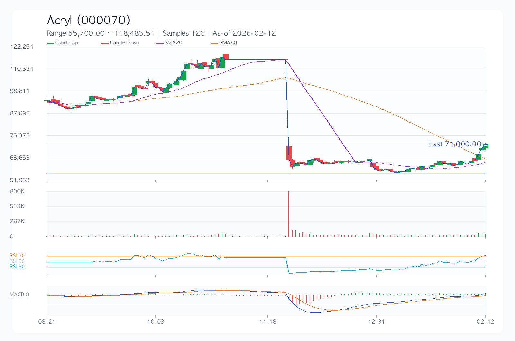Screen dimensions: 515x341
Task: Click the tall red volume spike bar
Action: 289,214
